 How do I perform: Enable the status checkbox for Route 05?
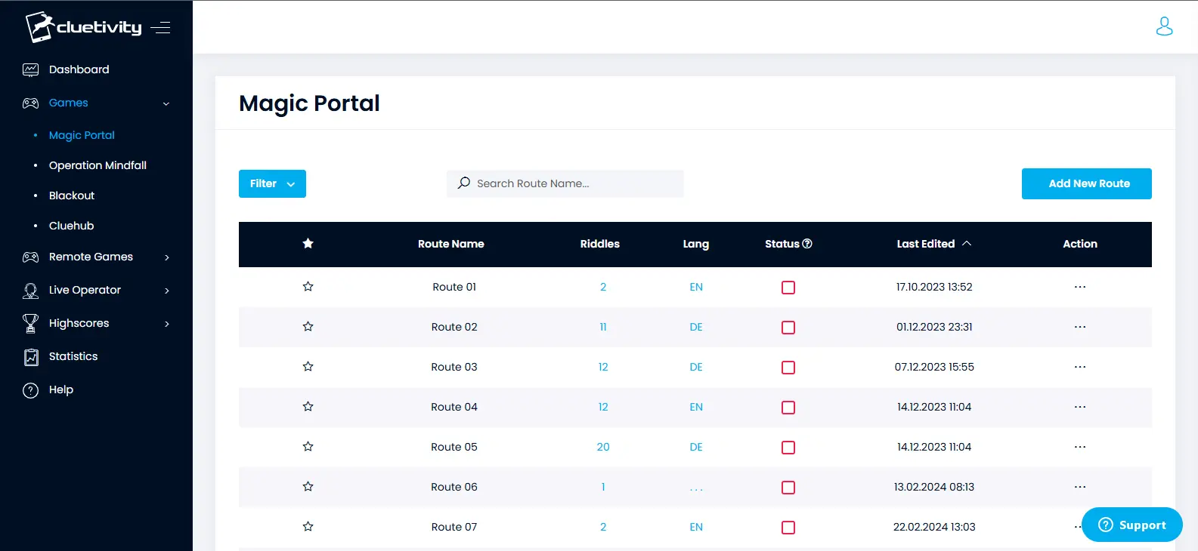(788, 448)
